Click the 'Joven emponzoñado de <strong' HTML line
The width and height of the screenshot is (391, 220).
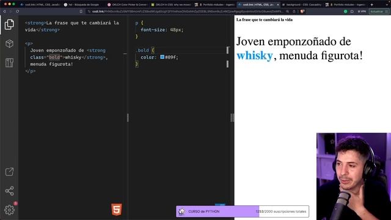[x=68, y=50]
